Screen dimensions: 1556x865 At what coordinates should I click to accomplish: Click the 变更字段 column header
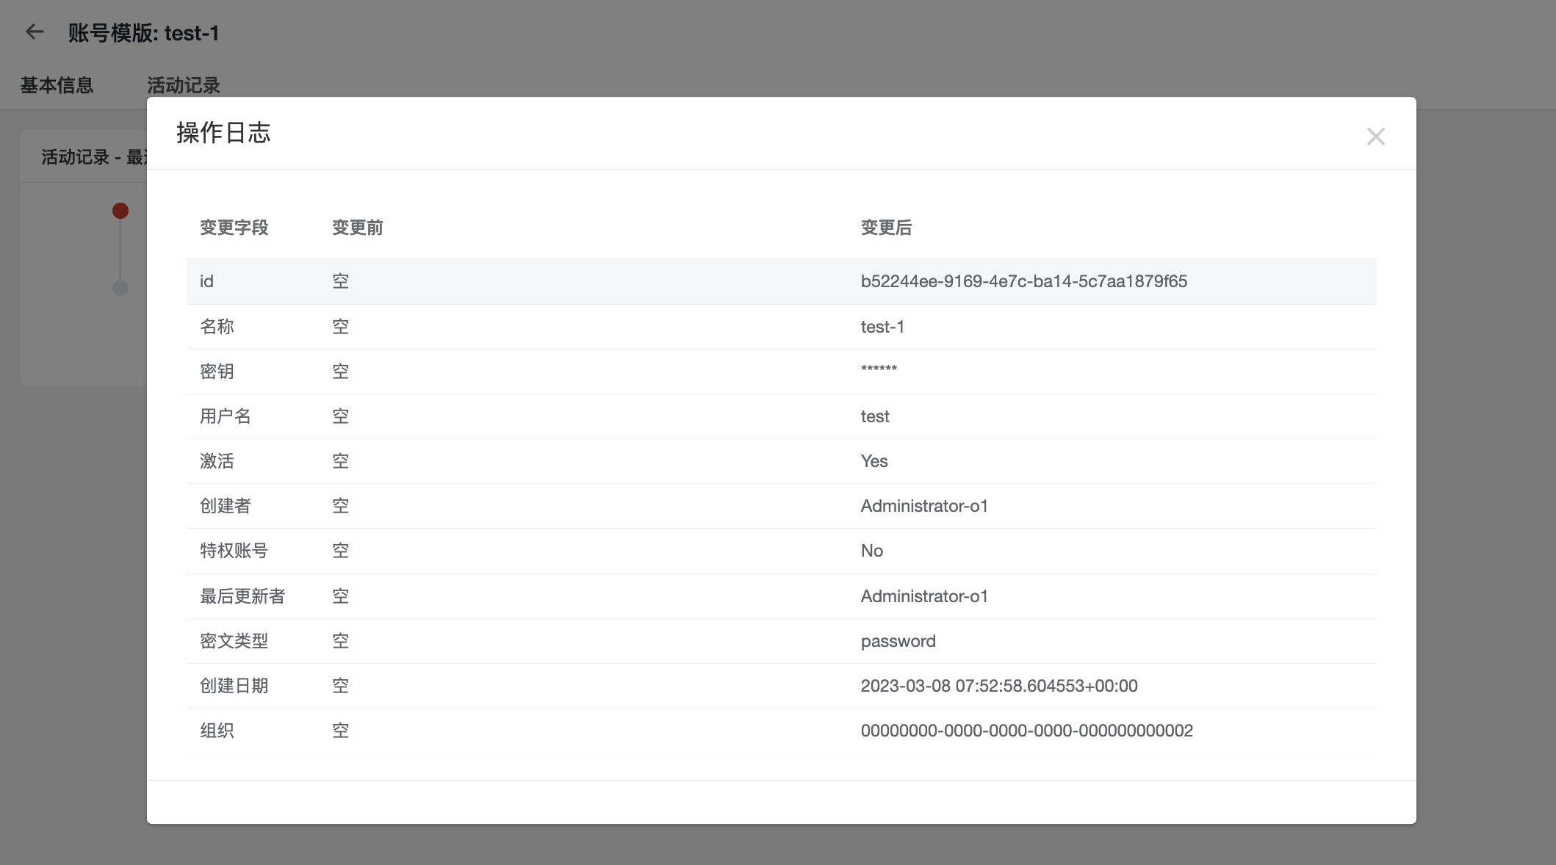[234, 228]
